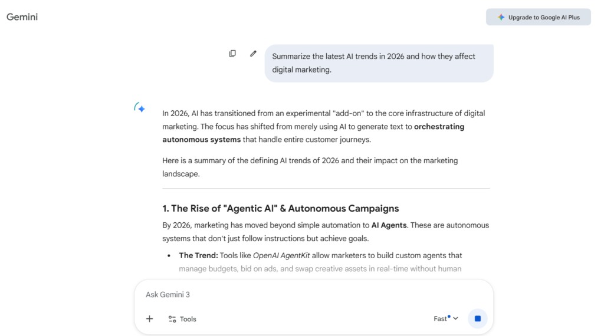The width and height of the screenshot is (604, 336).
Task: Click the italic 'OpenAI AgentKit' text
Action: point(281,256)
